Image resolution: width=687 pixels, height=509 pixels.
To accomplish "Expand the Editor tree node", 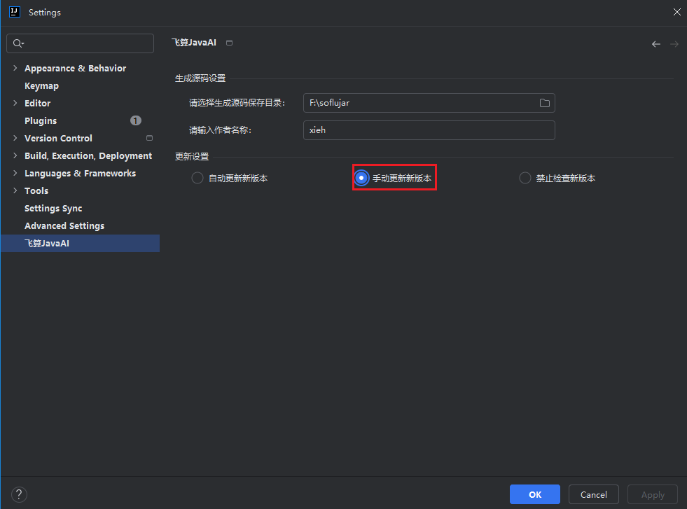I will (x=15, y=103).
